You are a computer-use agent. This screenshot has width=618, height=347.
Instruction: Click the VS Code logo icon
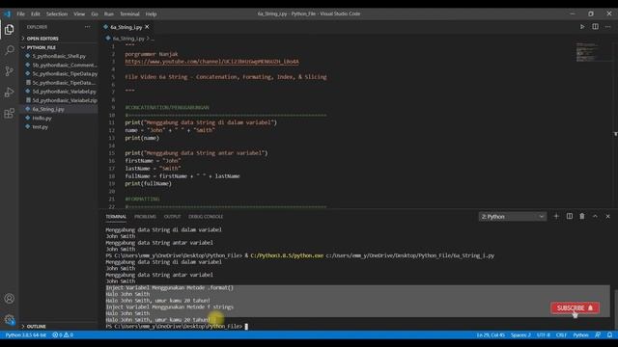point(8,13)
